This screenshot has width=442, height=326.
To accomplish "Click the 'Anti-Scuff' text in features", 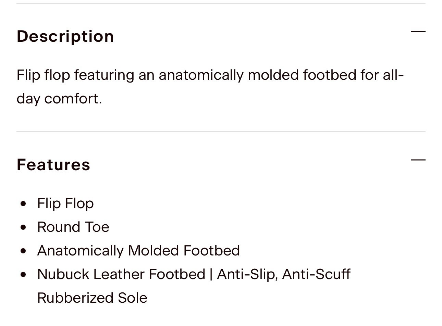I will click(316, 274).
